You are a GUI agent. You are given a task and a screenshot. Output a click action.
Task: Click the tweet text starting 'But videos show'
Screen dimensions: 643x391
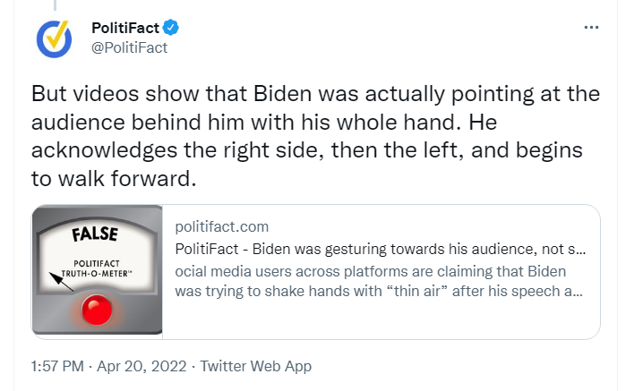point(316,136)
